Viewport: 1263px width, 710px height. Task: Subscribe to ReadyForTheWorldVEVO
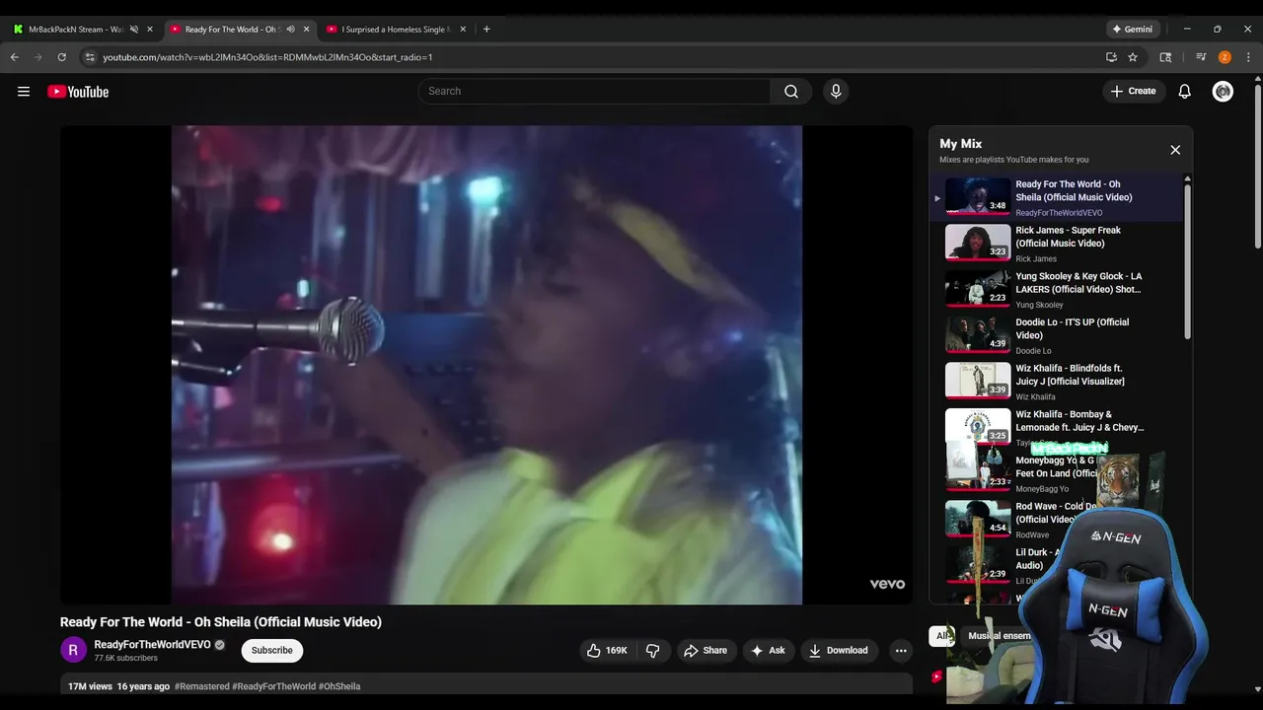271,651
